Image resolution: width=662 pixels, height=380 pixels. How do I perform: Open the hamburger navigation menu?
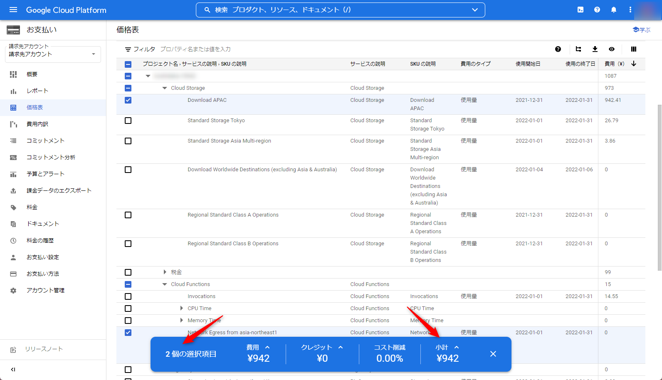[x=13, y=10]
